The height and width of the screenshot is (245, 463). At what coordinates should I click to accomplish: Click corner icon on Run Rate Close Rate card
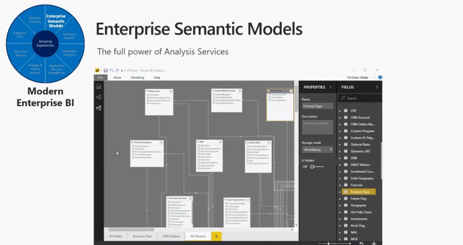[190, 199]
